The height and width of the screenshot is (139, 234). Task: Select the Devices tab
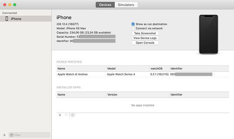click(x=105, y=5)
